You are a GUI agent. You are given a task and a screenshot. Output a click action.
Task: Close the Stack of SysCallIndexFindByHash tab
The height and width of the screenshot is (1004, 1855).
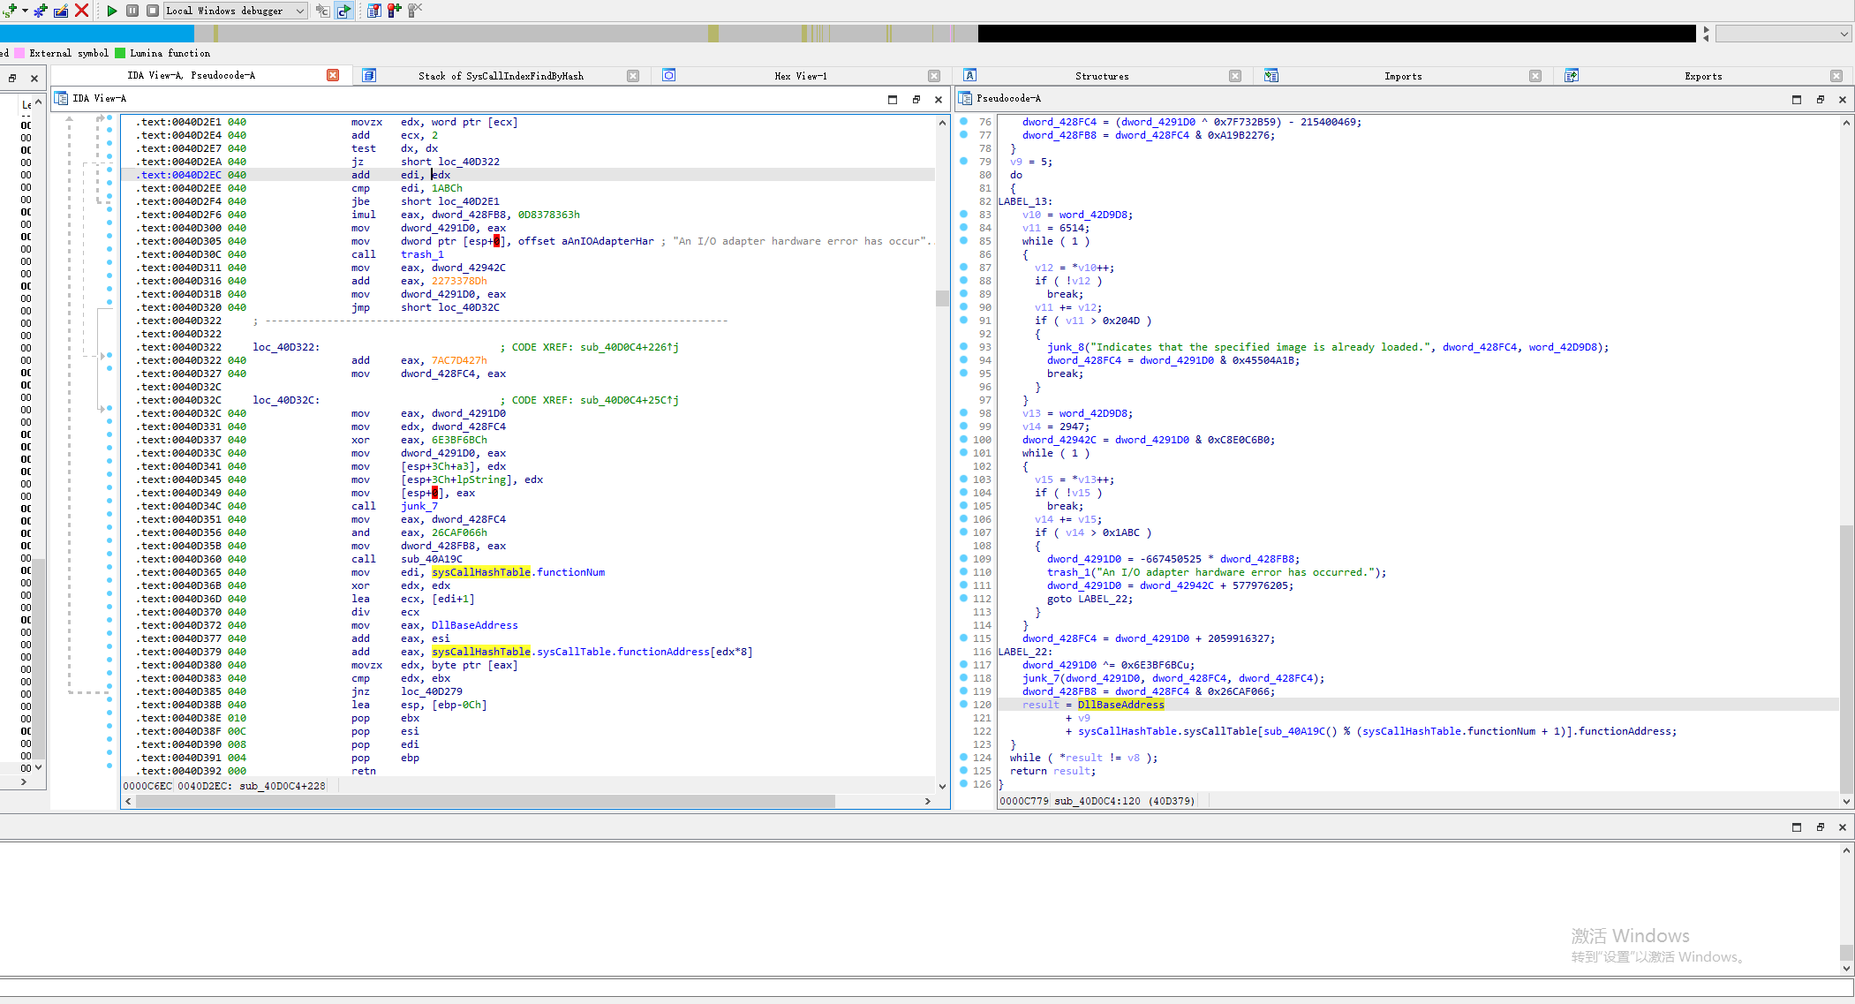[x=632, y=76]
